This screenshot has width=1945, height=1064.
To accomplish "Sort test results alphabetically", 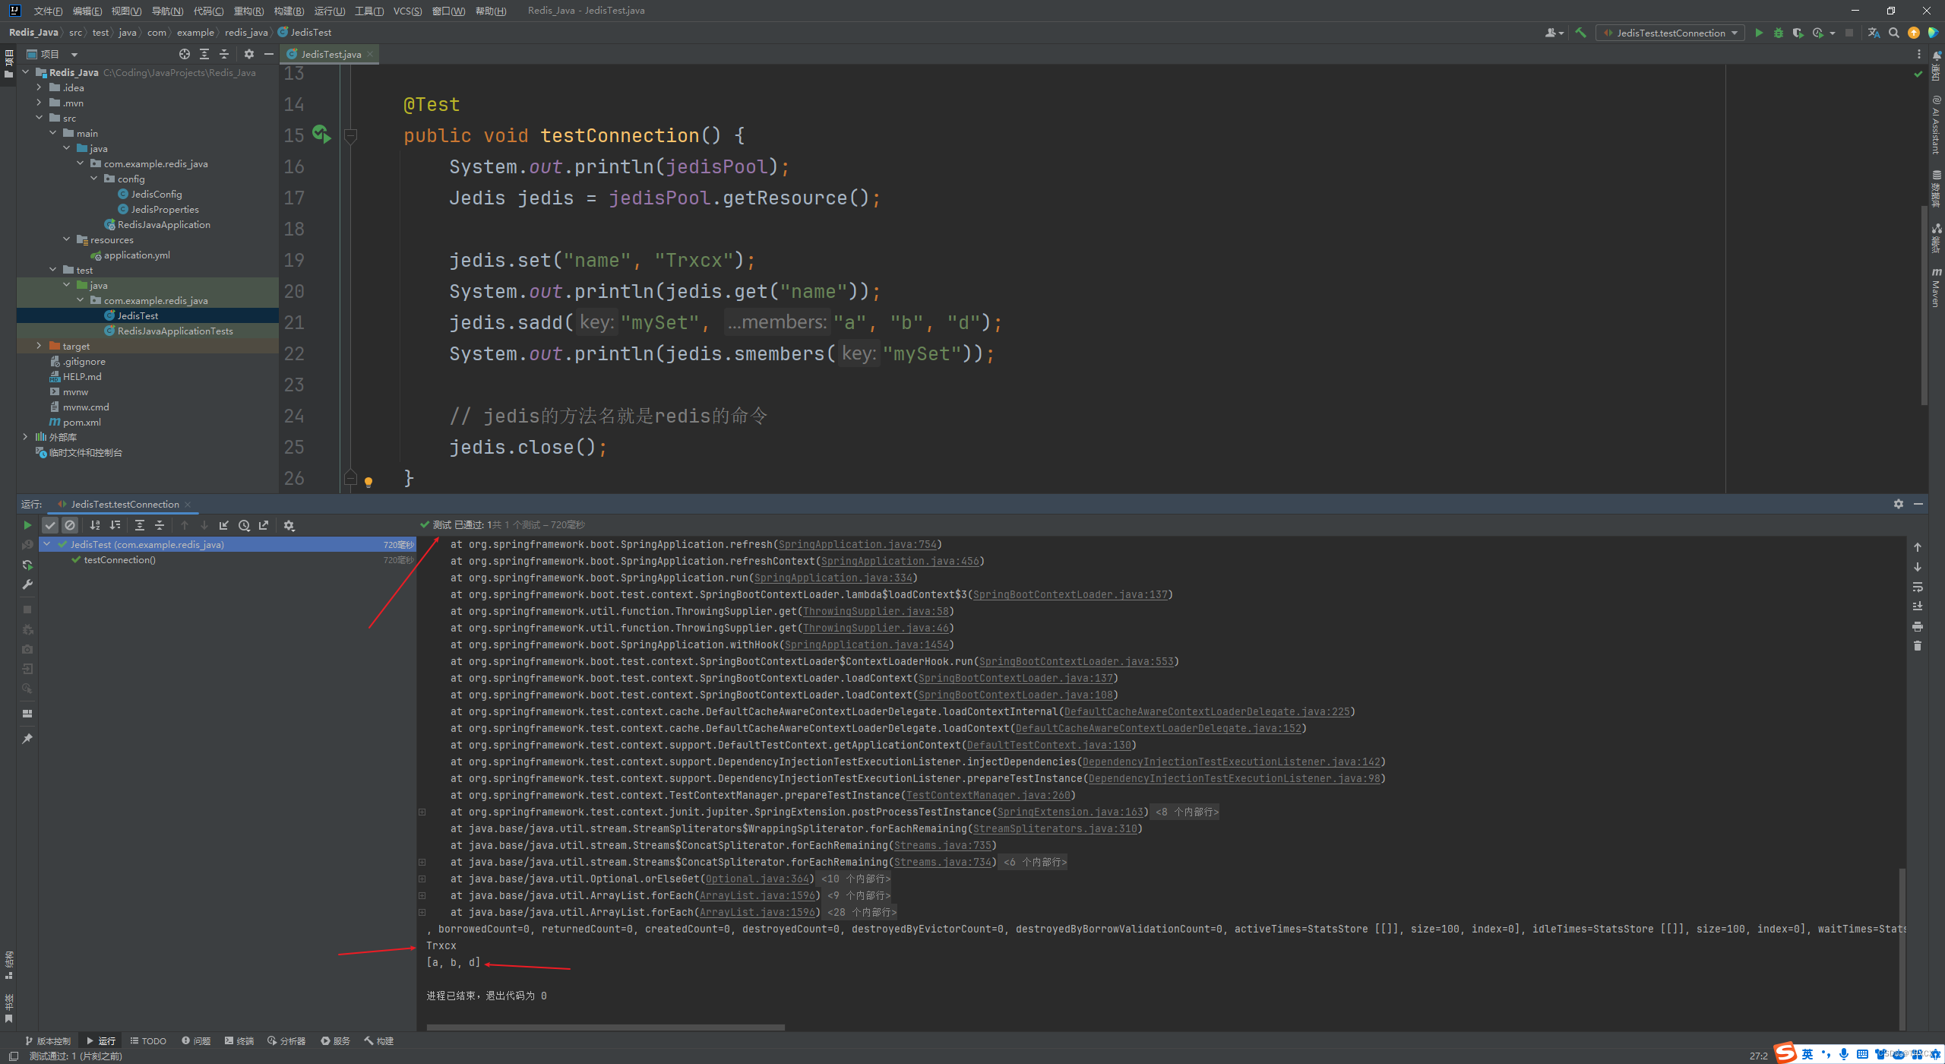I will [95, 525].
